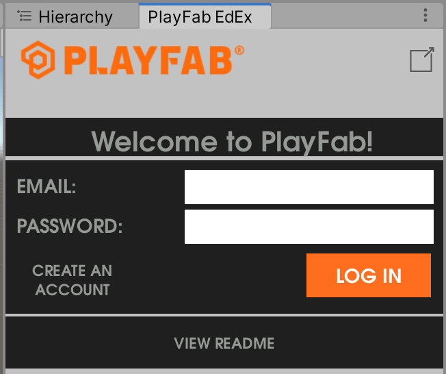Focus the email input field
This screenshot has width=446, height=374.
tap(309, 187)
